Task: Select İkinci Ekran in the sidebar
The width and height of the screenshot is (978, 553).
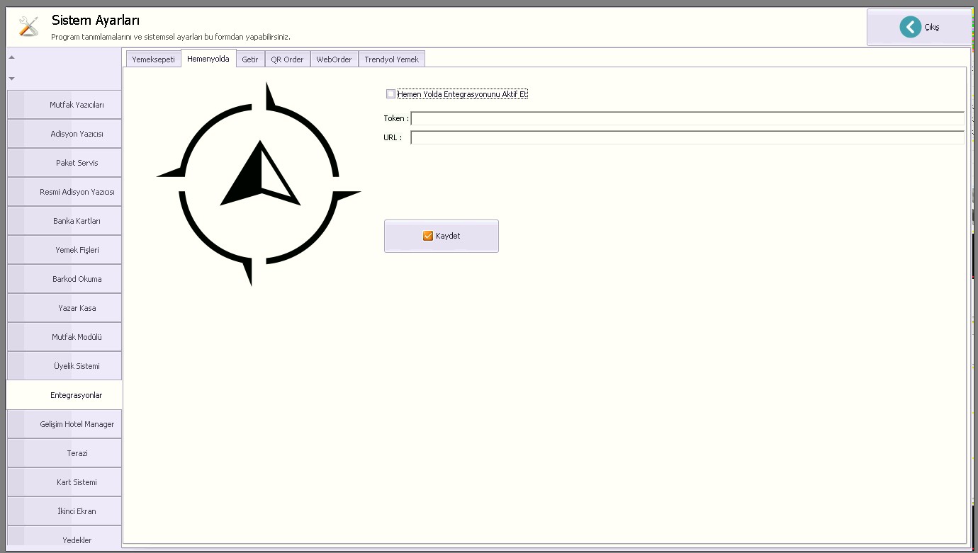Action: pyautogui.click(x=64, y=511)
